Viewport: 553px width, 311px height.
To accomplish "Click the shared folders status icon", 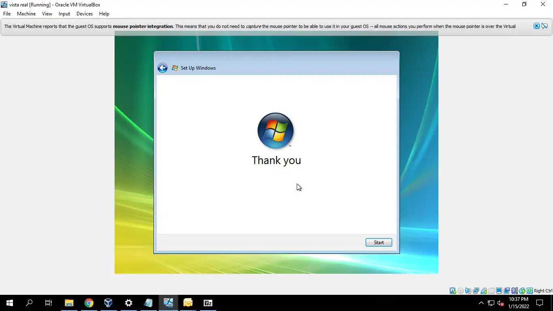I will (491, 291).
